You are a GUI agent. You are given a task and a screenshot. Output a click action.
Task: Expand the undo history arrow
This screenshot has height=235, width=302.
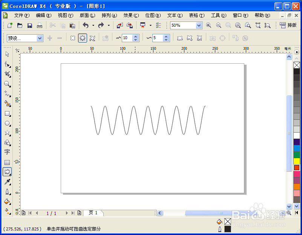click(x=93, y=25)
